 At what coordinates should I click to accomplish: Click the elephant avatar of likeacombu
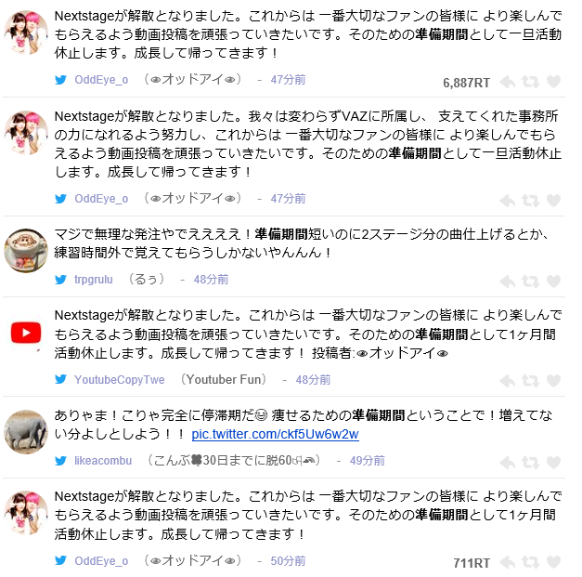pyautogui.click(x=26, y=432)
